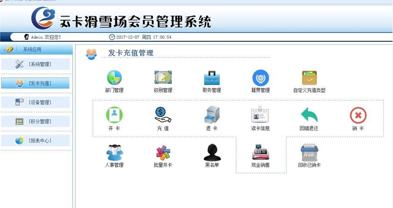Open the 充值 recharge function
Image resolution: width=393 pixels, height=208 pixels.
pos(163,115)
